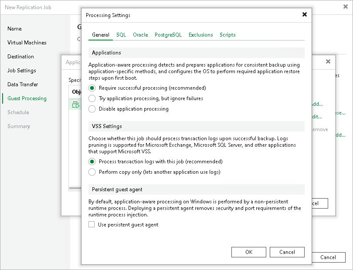The image size is (353, 270).
Task: View the Scripts tab
Action: point(227,35)
